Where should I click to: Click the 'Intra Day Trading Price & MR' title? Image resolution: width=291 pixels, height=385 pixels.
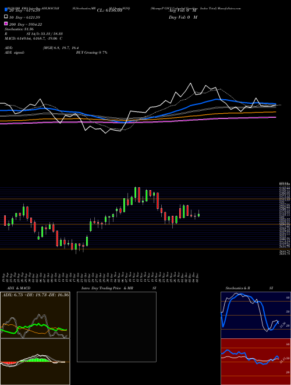point(107,288)
